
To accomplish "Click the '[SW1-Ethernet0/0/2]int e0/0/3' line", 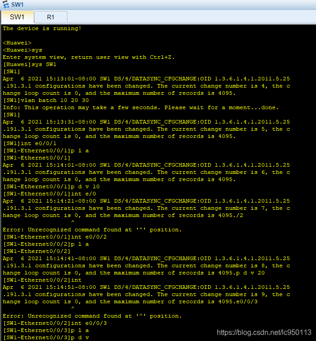I will (x=55, y=323).
